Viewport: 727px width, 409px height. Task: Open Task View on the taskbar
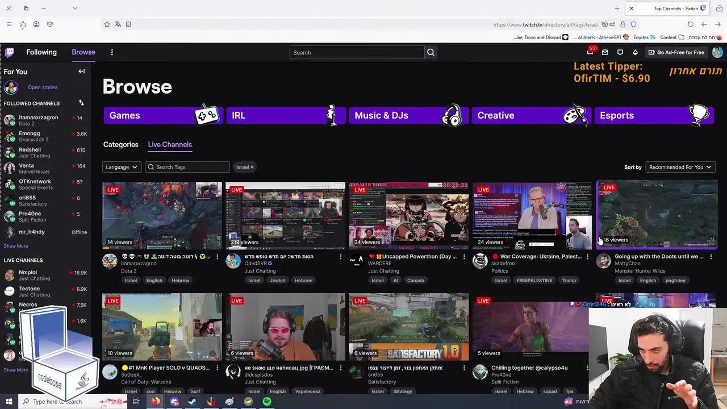click(x=136, y=402)
